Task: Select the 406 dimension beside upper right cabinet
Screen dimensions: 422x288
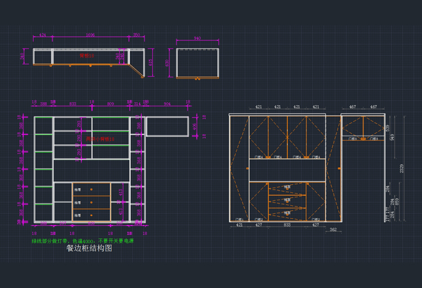Action: tap(195, 127)
